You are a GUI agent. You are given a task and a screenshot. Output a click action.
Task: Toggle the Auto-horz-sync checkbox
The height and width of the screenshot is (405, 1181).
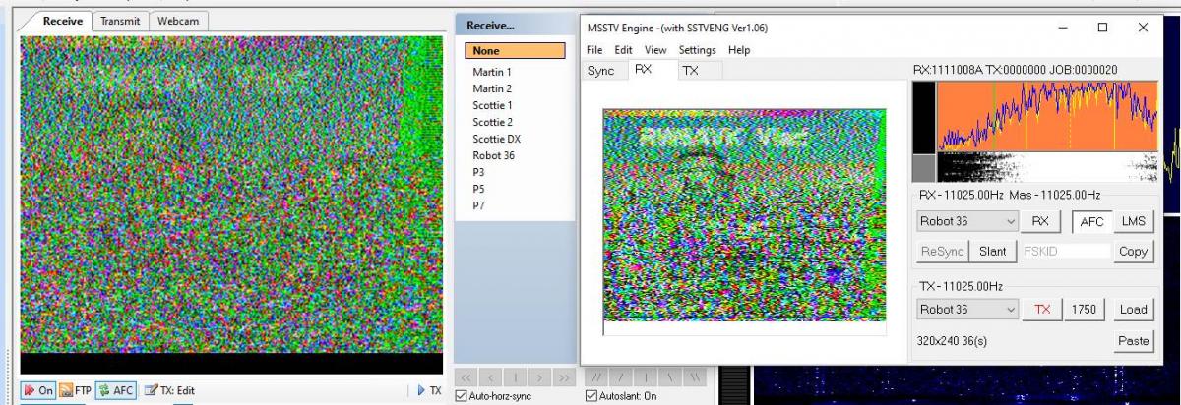pyautogui.click(x=463, y=396)
